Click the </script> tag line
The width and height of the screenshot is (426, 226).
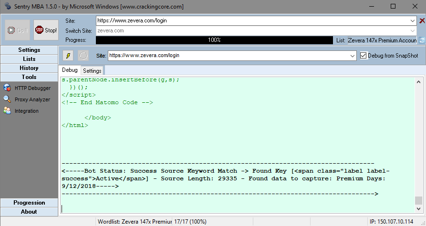point(79,95)
